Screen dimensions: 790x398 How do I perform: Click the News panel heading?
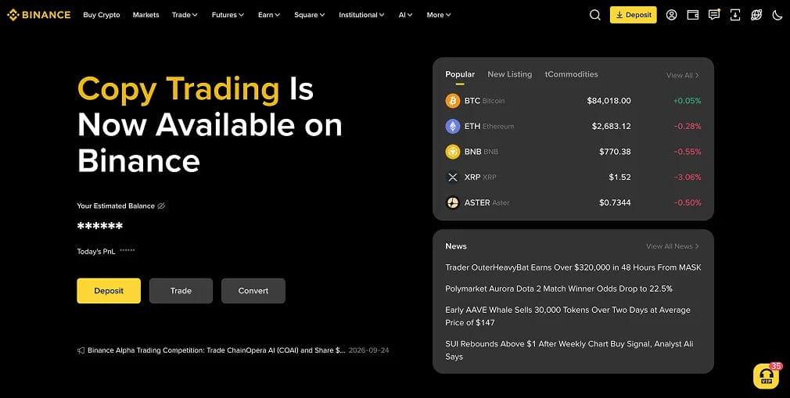(x=456, y=246)
